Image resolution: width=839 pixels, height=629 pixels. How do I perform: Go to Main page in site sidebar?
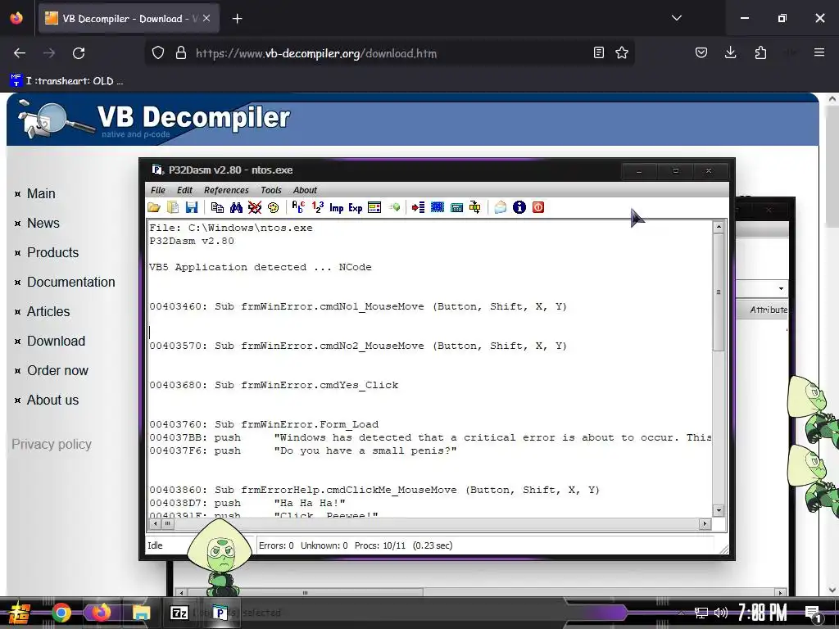(x=41, y=193)
